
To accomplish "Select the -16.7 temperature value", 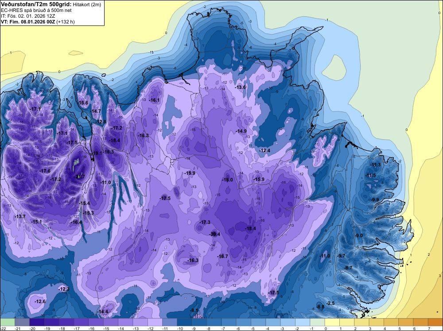I will coord(223,256).
